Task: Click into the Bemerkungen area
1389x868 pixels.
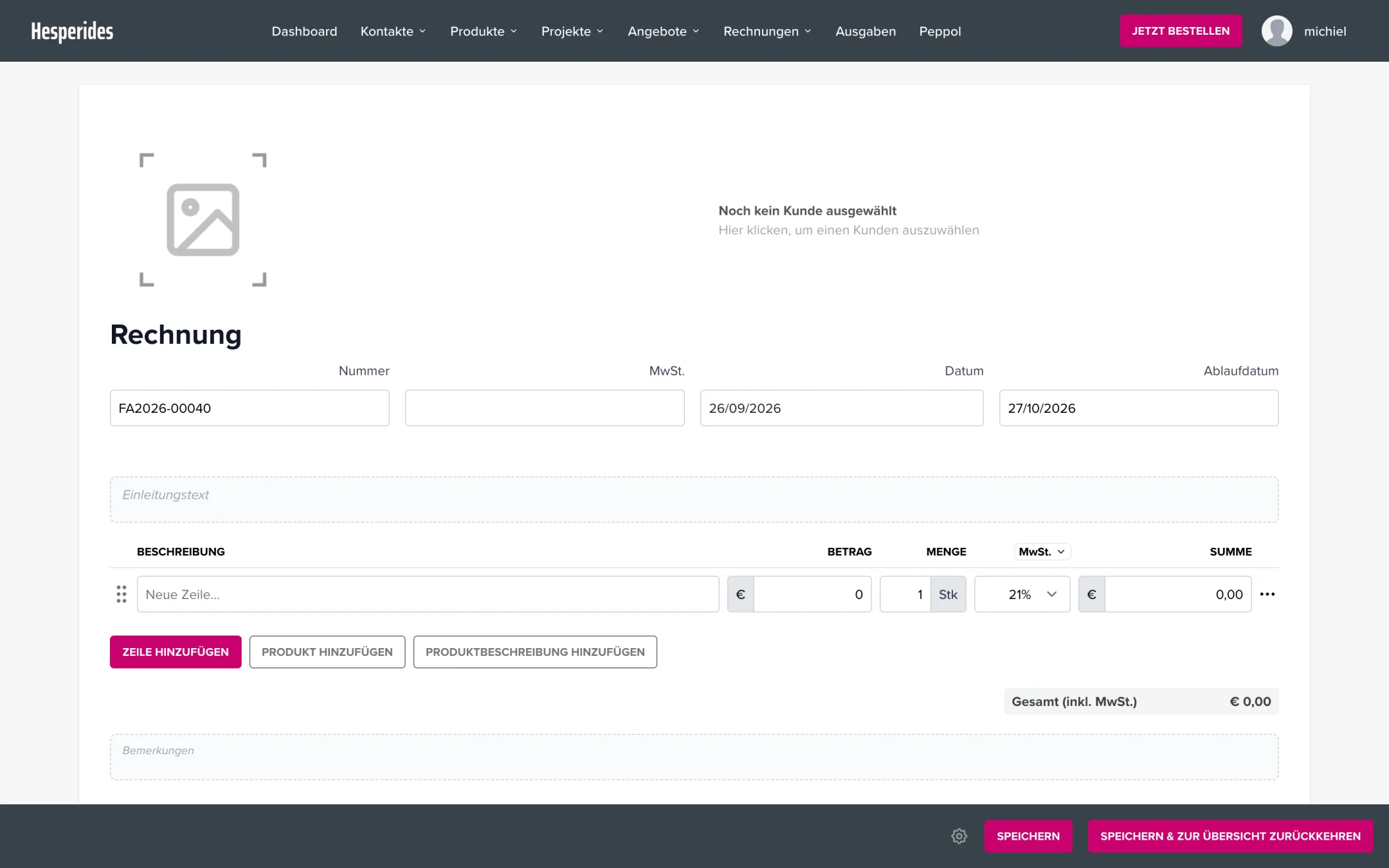Action: tap(694, 757)
